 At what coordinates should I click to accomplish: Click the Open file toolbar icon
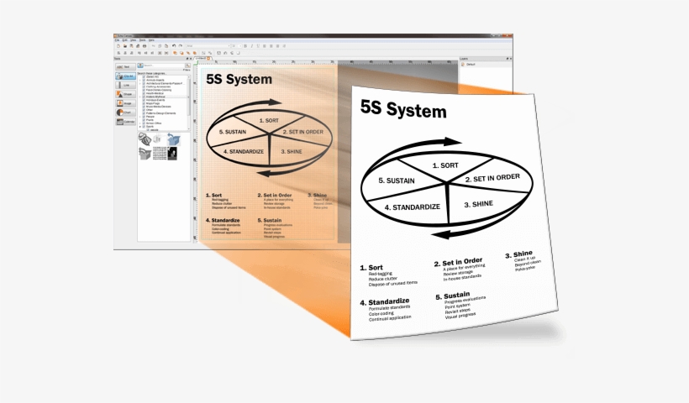125,45
